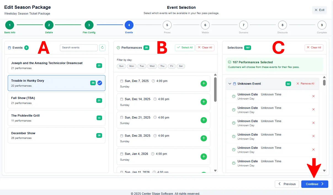The image size is (333, 195).
Task: Filter performances by Wed
Action: tap(152, 66)
